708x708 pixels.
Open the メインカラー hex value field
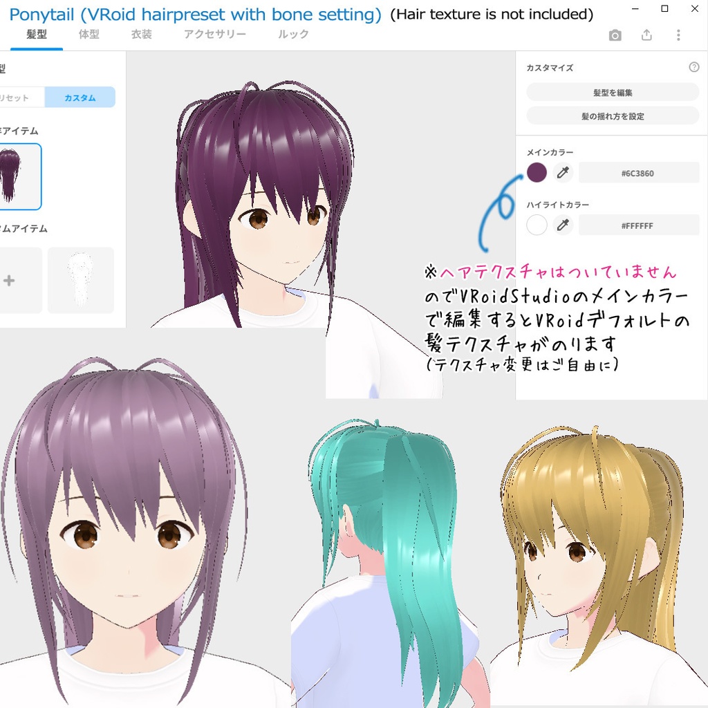pos(639,172)
